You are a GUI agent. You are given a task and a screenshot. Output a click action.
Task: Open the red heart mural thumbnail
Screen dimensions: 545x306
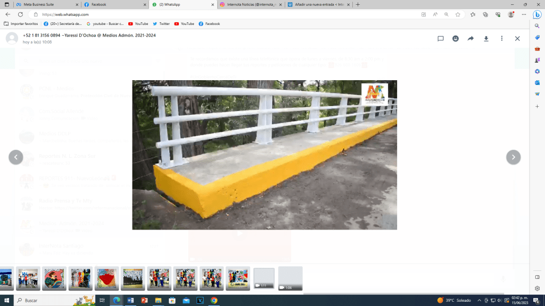(x=106, y=278)
